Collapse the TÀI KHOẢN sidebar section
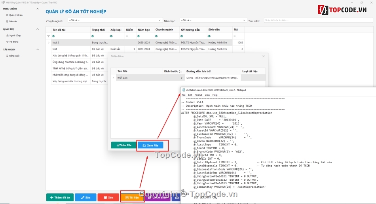The height and width of the screenshot is (204, 376). (x=38, y=49)
